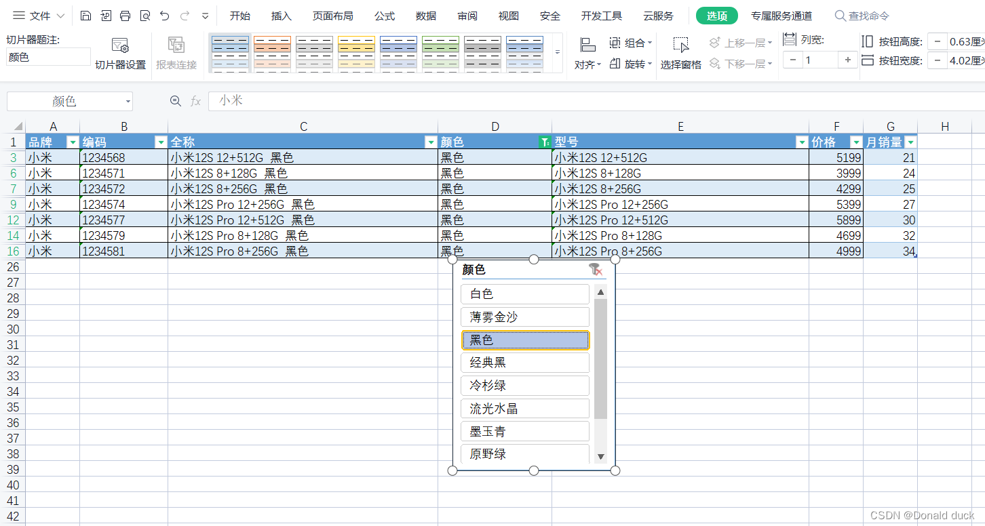The width and height of the screenshot is (985, 526).
Task: Toggle 冷杉绿 in the slicer
Action: [524, 386]
